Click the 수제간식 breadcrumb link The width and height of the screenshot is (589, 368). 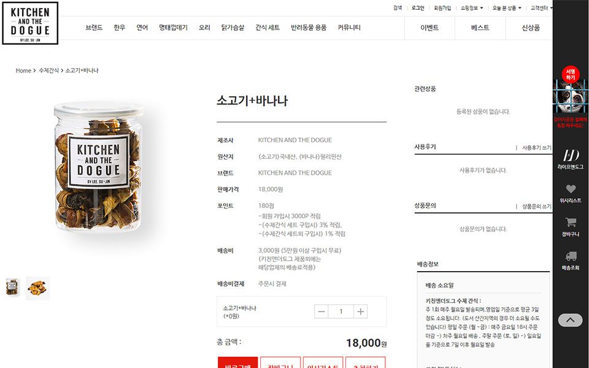click(49, 70)
